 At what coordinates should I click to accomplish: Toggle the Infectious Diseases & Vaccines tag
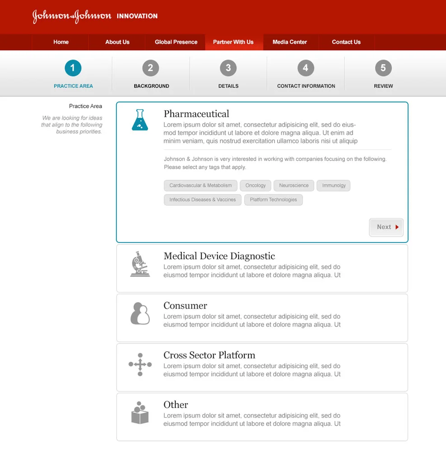(202, 200)
